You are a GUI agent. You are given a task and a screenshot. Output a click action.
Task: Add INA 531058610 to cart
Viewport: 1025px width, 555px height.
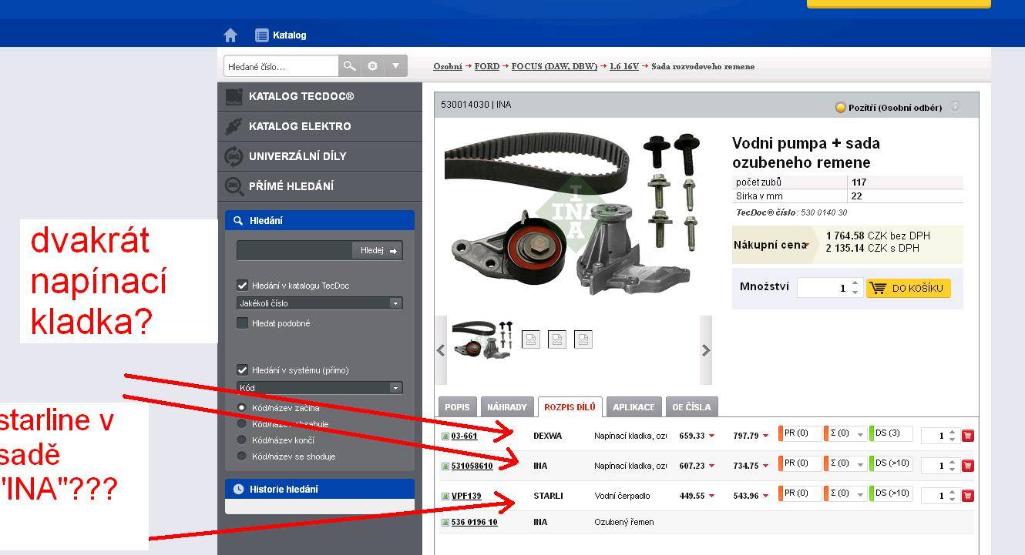pos(968,466)
